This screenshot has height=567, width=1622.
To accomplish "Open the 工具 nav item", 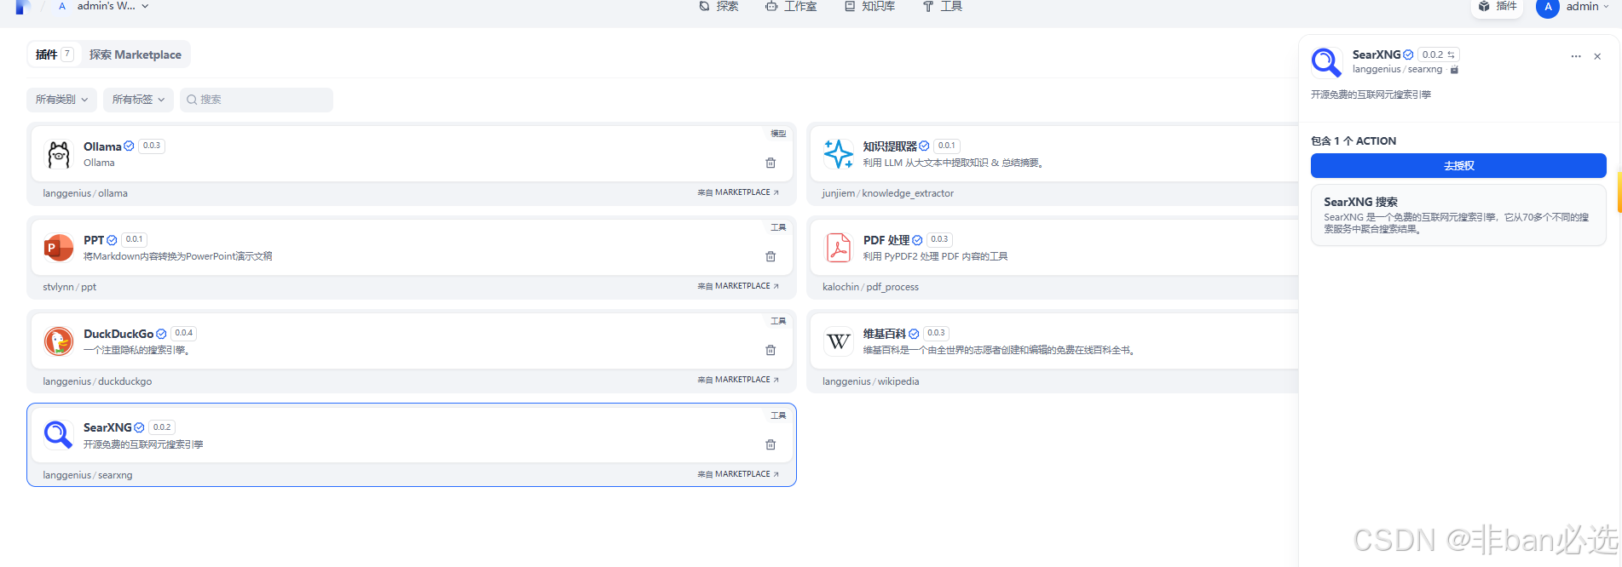I will [943, 6].
